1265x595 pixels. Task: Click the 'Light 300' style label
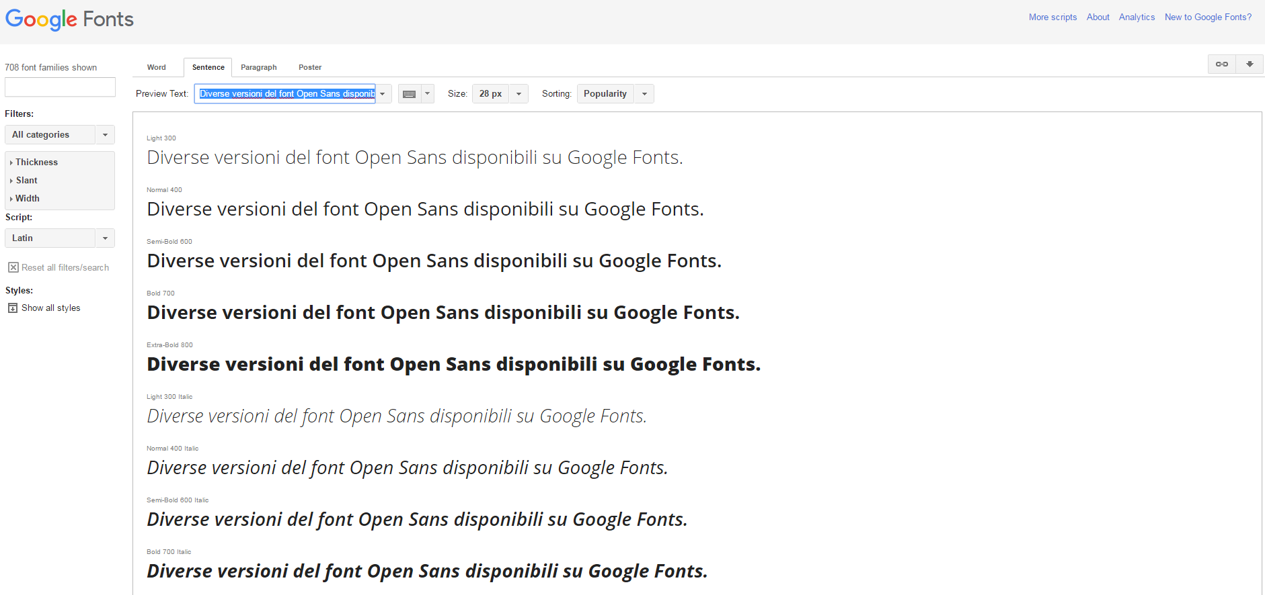pyautogui.click(x=161, y=138)
